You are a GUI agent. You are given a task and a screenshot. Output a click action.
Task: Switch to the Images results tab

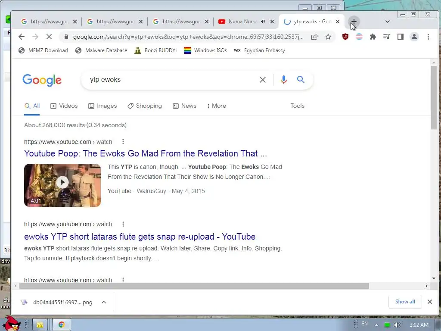[x=102, y=106]
